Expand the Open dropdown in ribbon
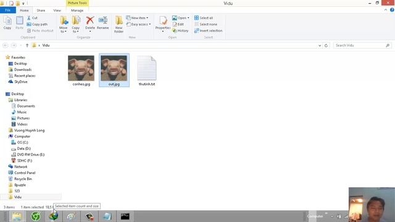395x222 pixels. click(181, 18)
